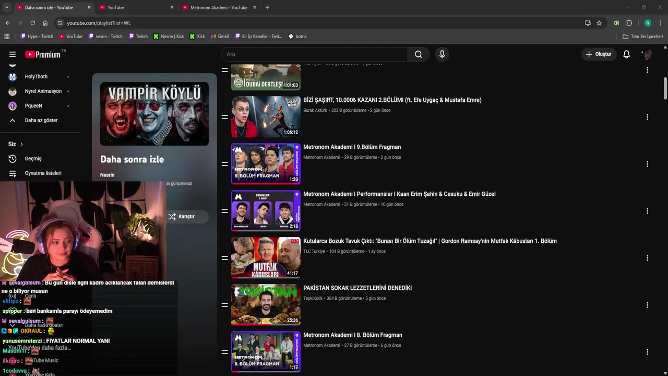
Task: Open Tüm Yer İşaretleri folder
Action: pyautogui.click(x=642, y=37)
